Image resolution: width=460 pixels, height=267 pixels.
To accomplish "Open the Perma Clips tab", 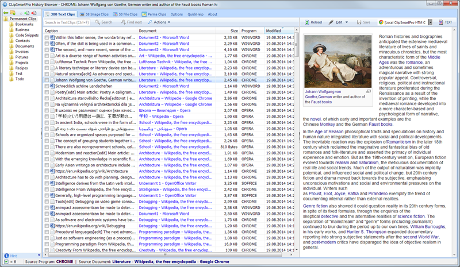I will click(x=154, y=14).
